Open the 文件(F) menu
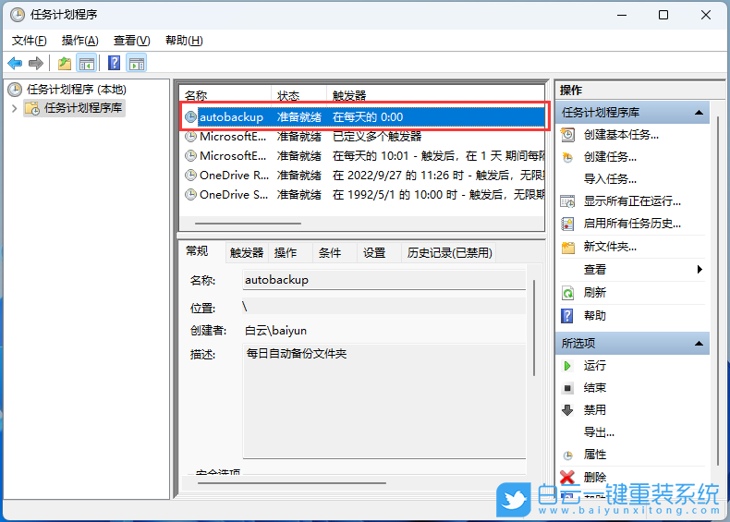This screenshot has height=522, width=730. (29, 41)
